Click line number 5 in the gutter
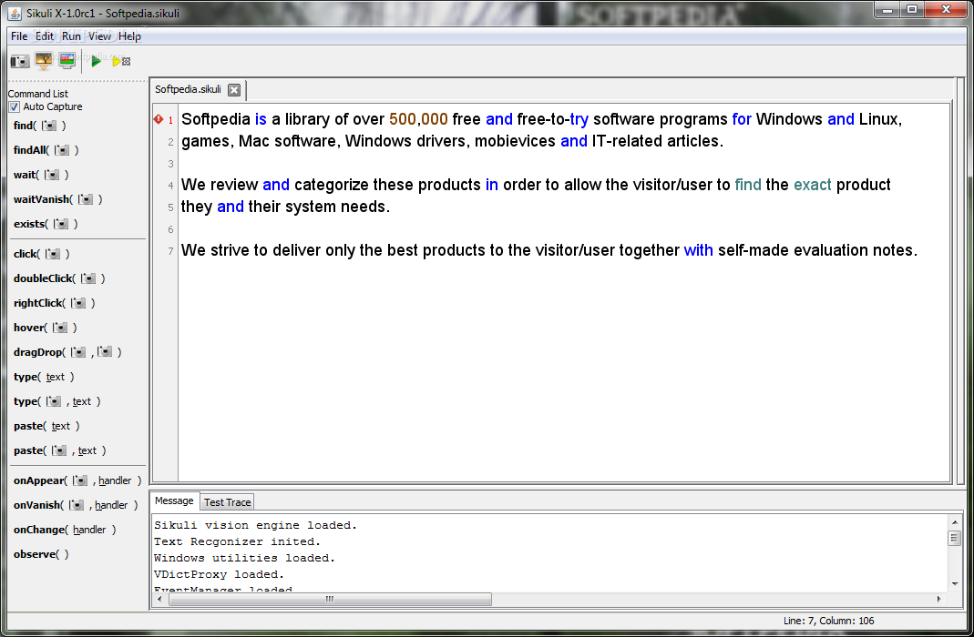This screenshot has height=637, width=974. pyautogui.click(x=170, y=207)
